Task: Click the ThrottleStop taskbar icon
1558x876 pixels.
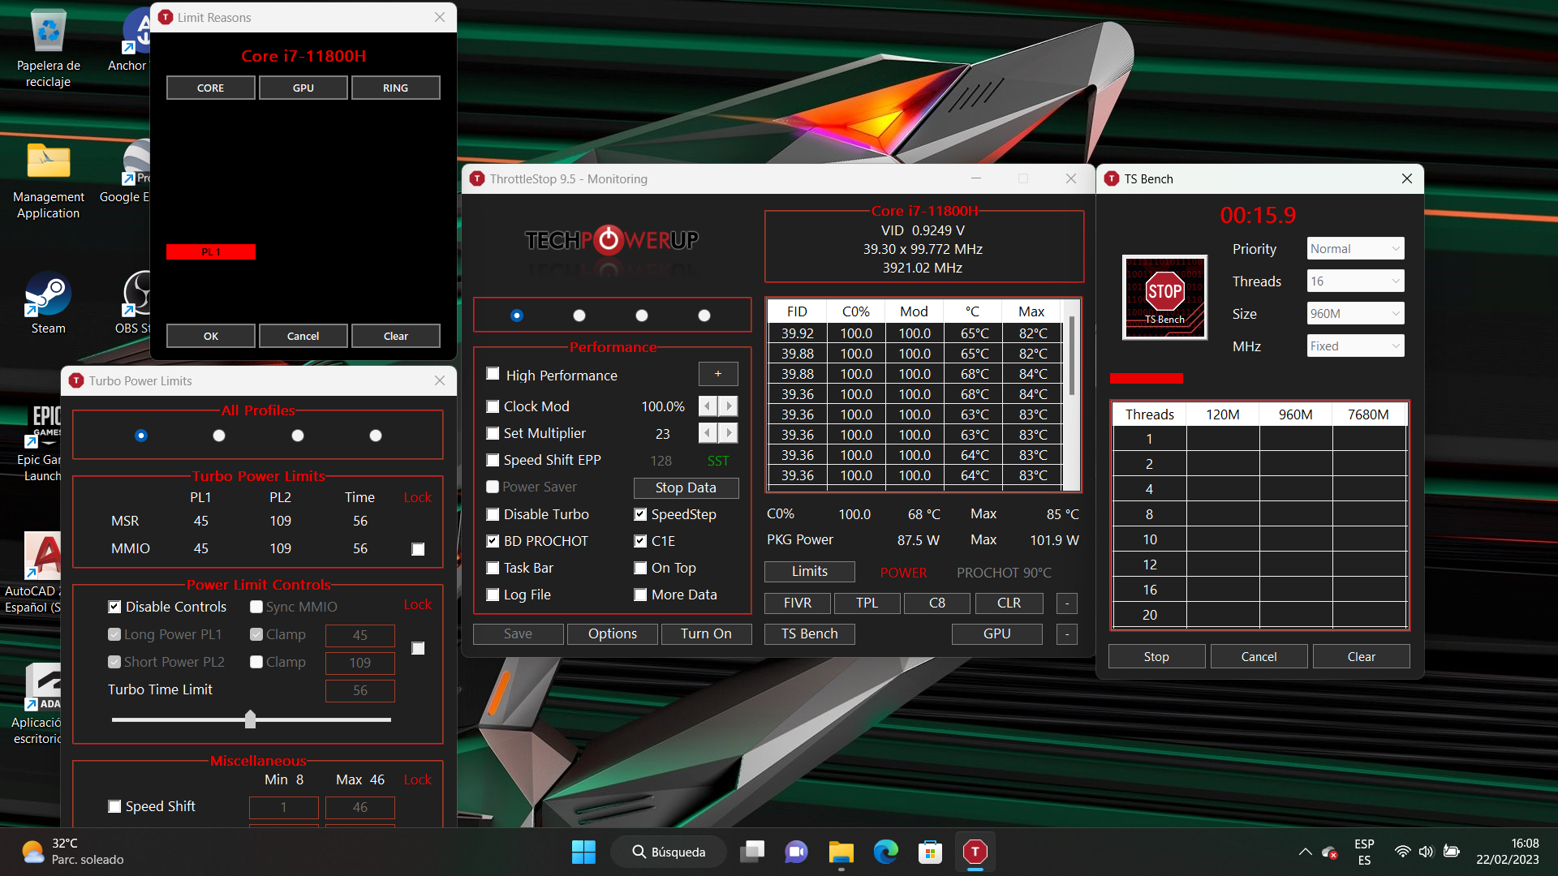Action: pyautogui.click(x=975, y=852)
